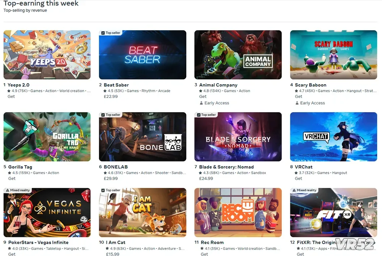Open the Beat Saber cover image
The height and width of the screenshot is (256, 382).
(142, 55)
